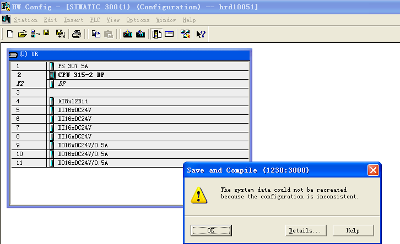Open a station with the folder icon
This screenshot has width=400, height=244.
point(23,34)
